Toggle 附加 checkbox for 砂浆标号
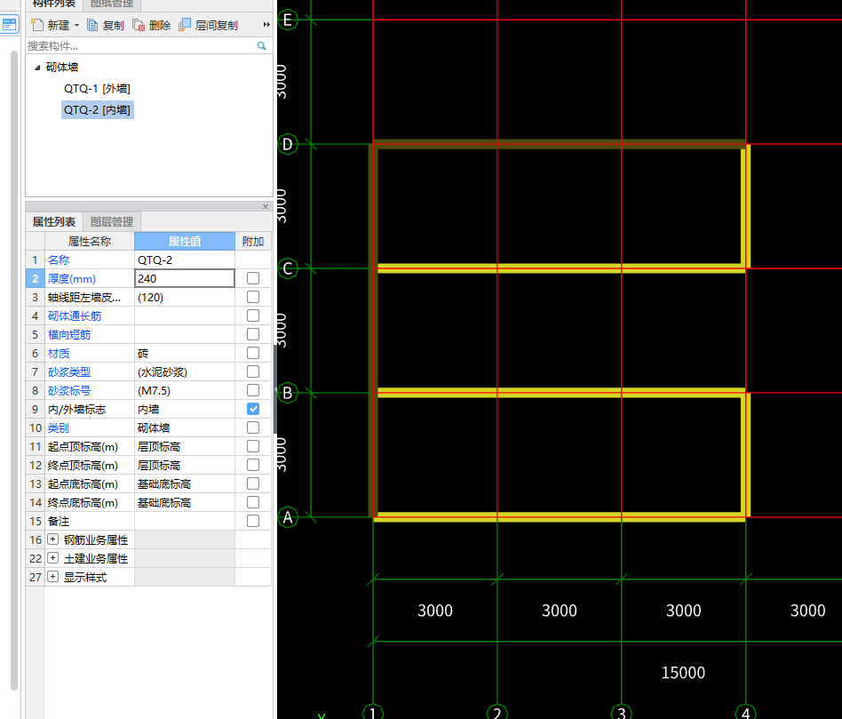This screenshot has width=842, height=719. tap(253, 391)
